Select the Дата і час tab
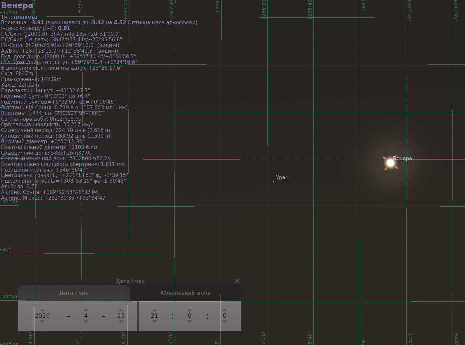 (x=74, y=293)
